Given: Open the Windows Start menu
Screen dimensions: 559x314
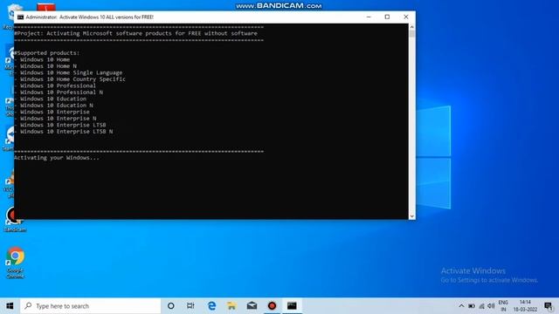Looking at the screenshot, I should click(10, 306).
